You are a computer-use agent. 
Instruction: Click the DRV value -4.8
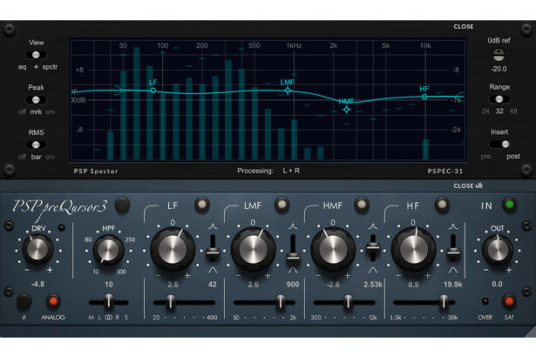pyautogui.click(x=37, y=284)
